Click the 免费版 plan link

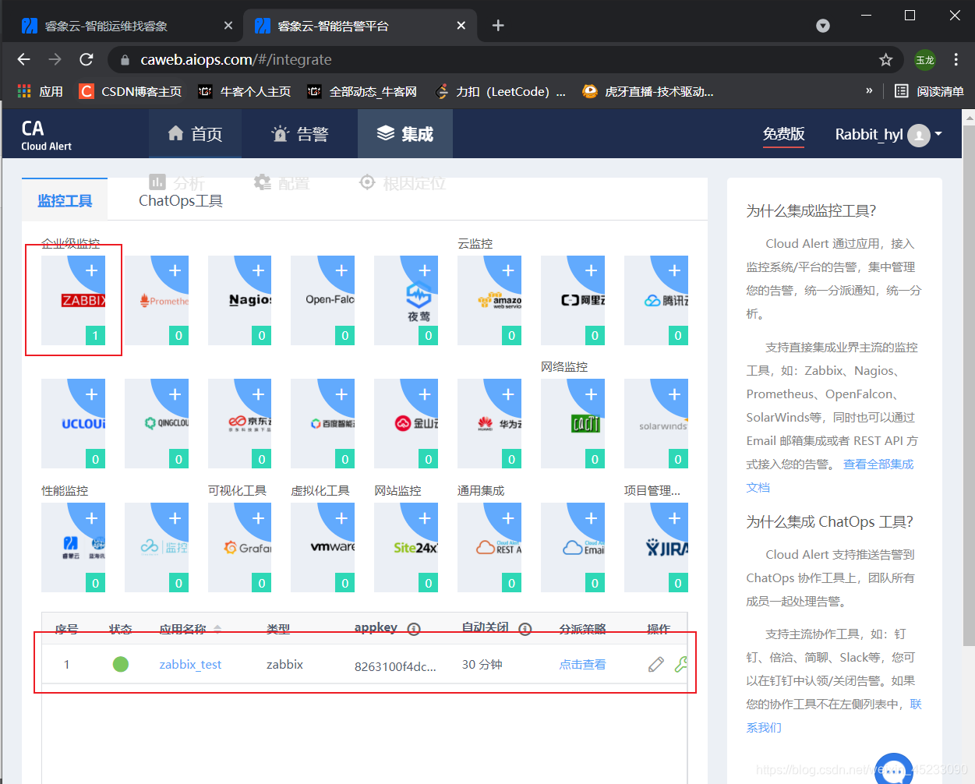(783, 134)
